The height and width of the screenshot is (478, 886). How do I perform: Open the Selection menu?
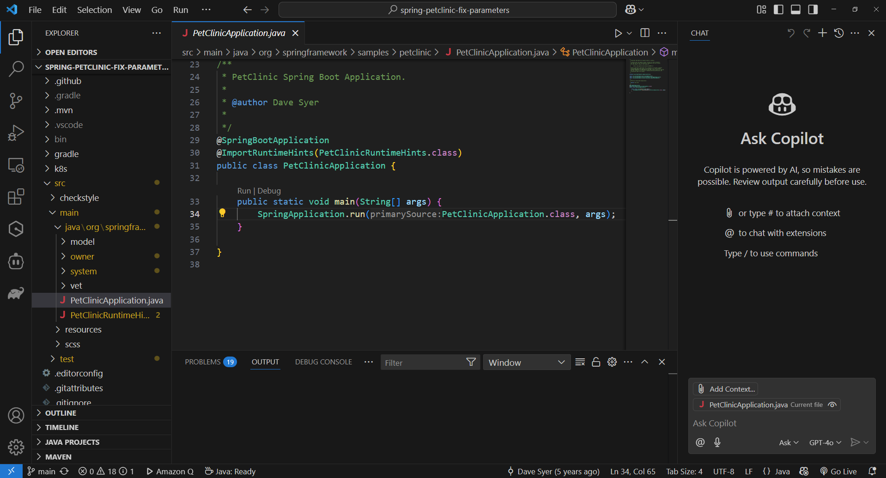point(94,10)
